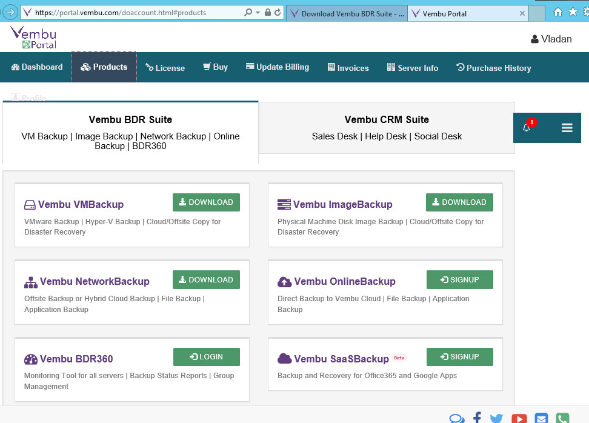Screen dimensions: 589x423
Task: Click the Vembu SaaSBackup title
Action: (x=341, y=359)
